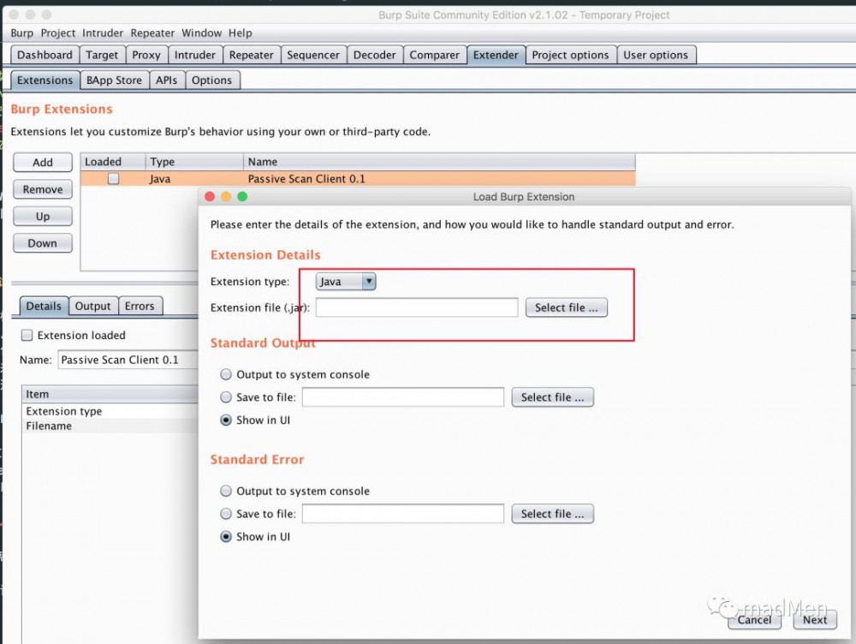Screen dimensions: 856x644
Task: Select the Details tab
Action: [x=44, y=306]
